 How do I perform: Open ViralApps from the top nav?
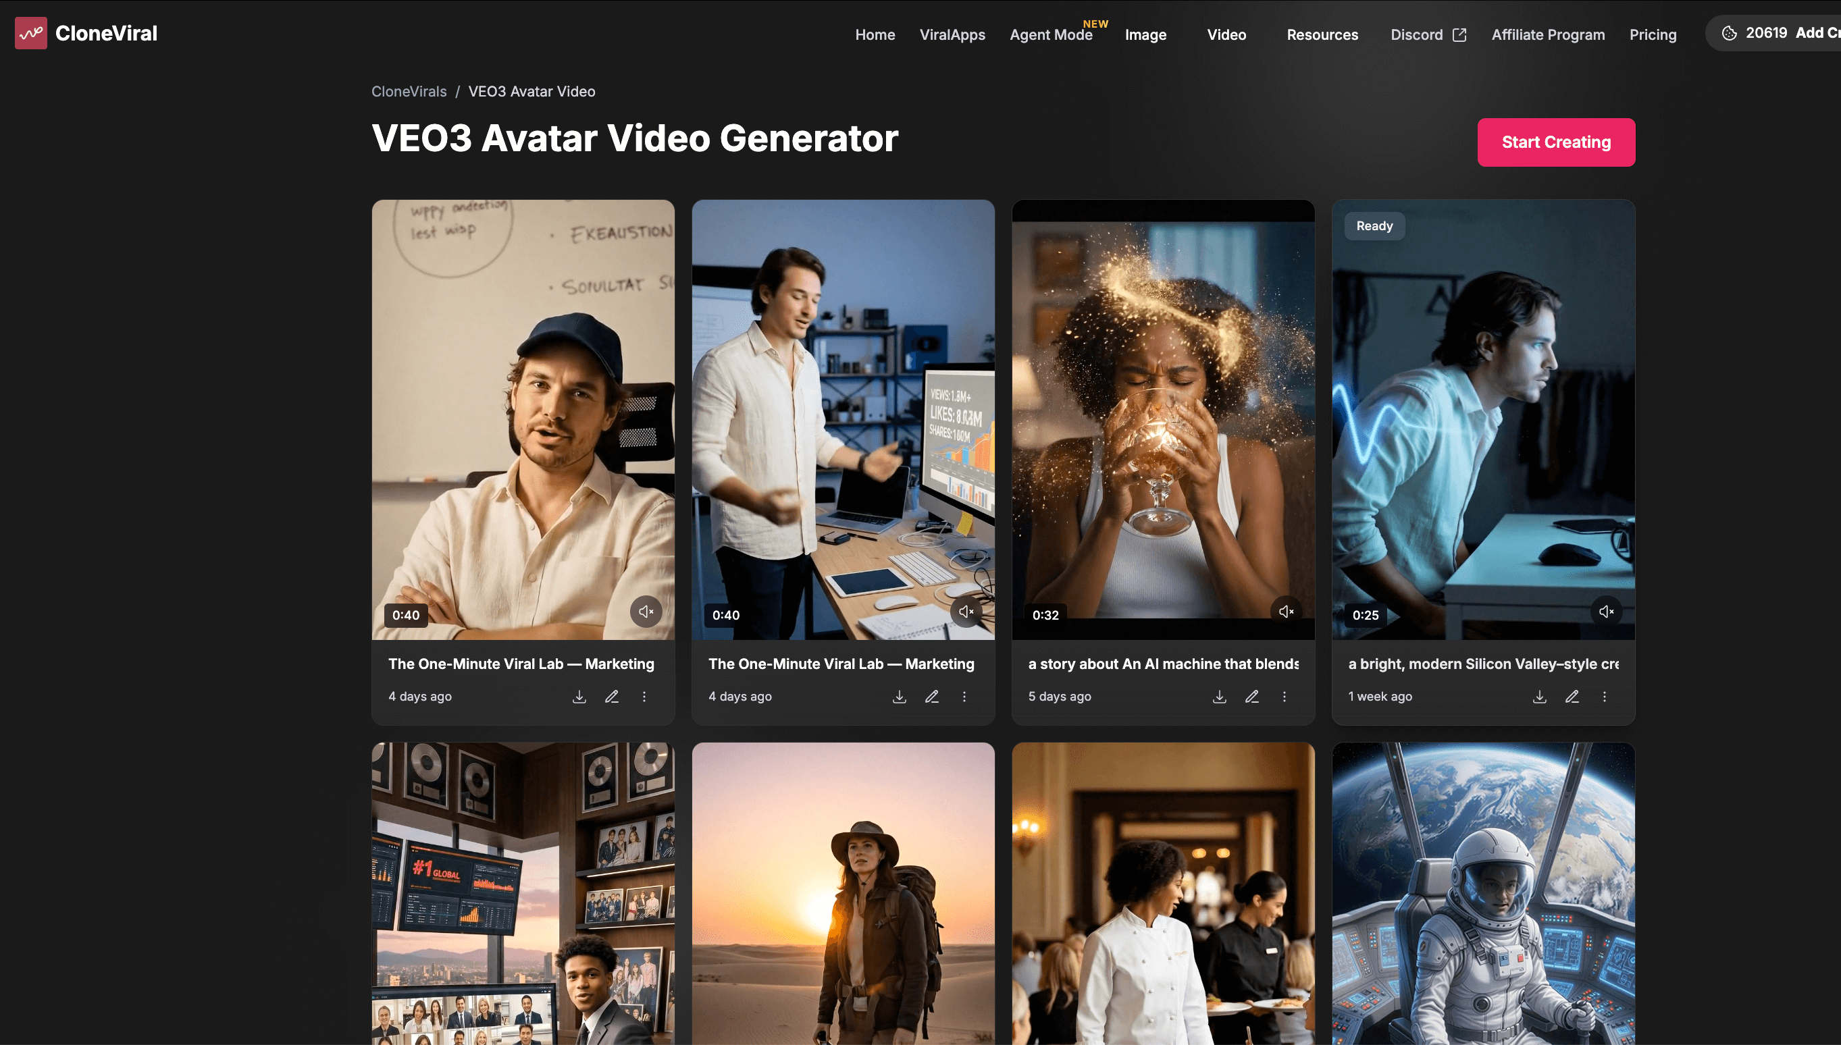pyautogui.click(x=953, y=34)
